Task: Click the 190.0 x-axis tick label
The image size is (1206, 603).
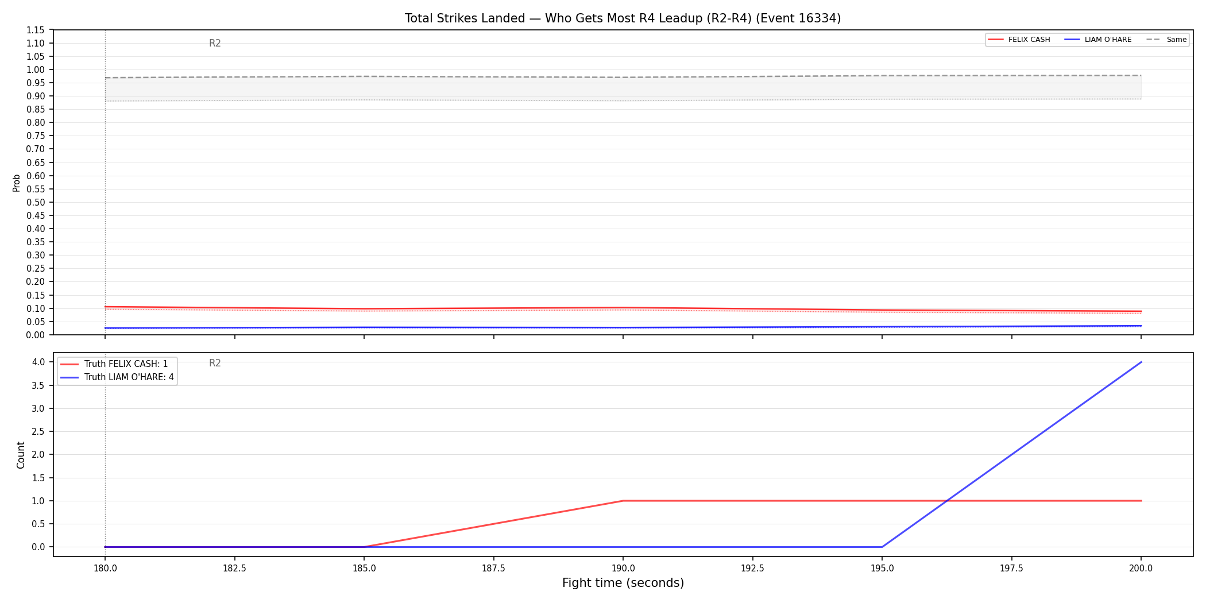Action: (x=623, y=569)
